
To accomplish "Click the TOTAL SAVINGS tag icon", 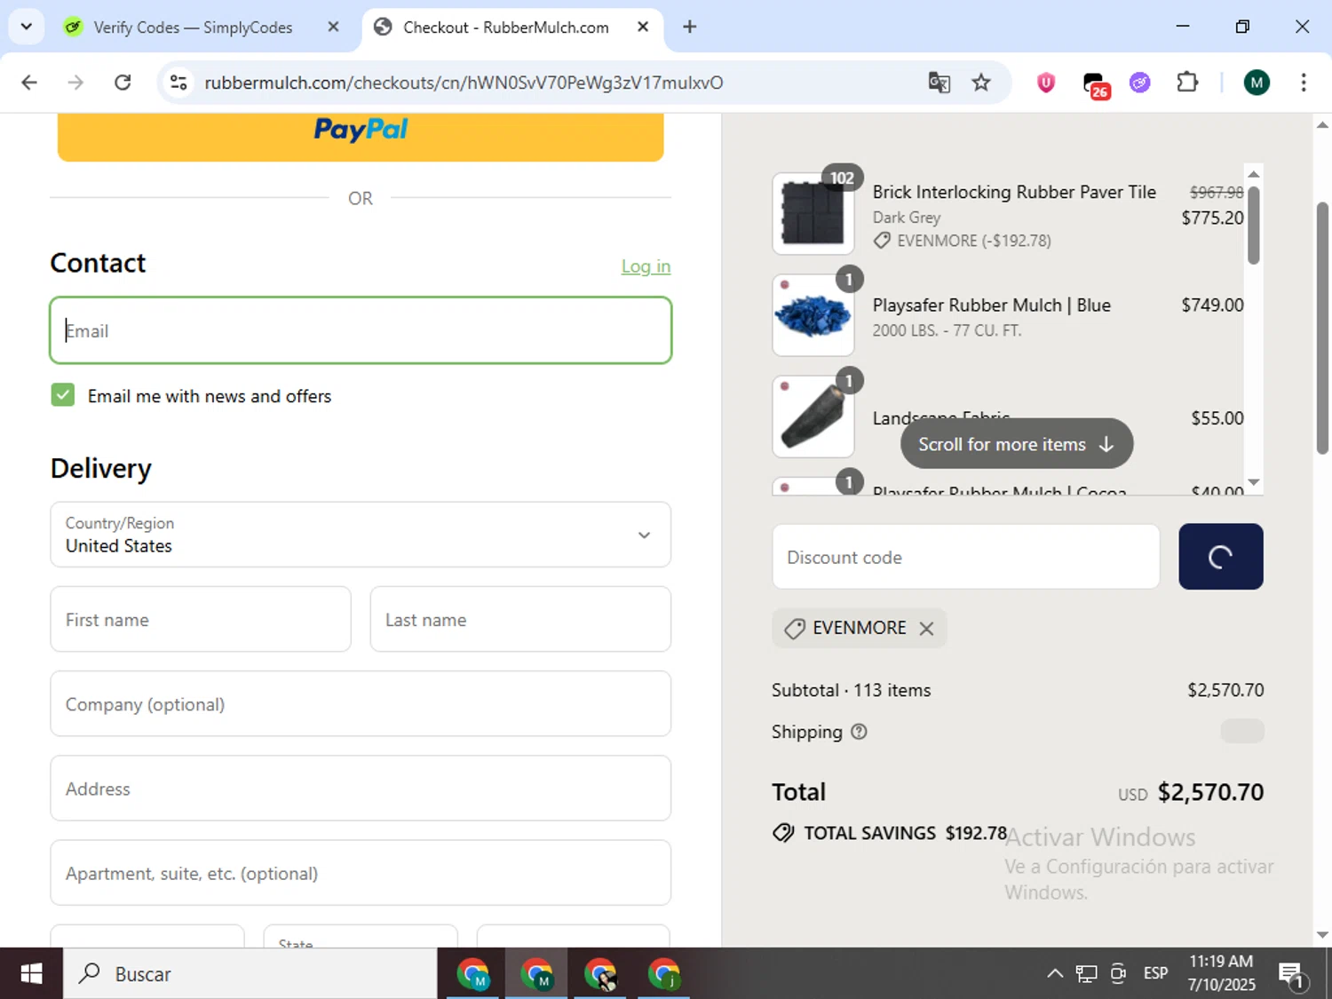I will (x=783, y=833).
